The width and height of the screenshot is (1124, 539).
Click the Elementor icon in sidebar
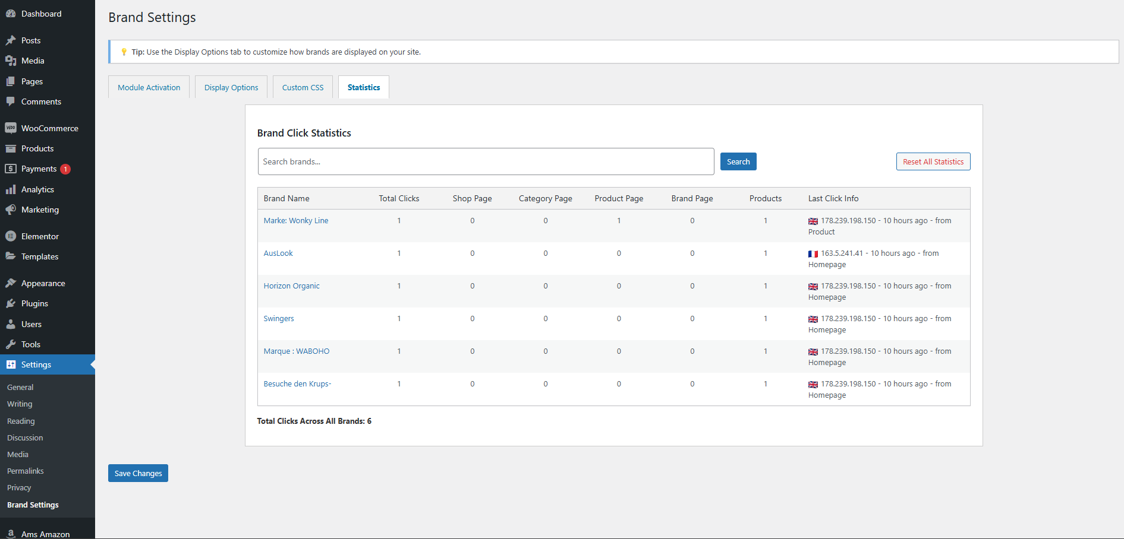[11, 236]
